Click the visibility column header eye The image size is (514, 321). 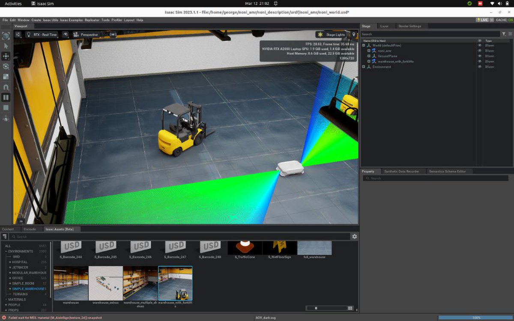(x=479, y=41)
